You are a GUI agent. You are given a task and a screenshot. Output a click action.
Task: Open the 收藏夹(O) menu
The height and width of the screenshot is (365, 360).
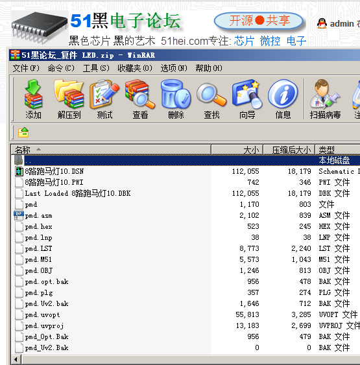pos(135,68)
